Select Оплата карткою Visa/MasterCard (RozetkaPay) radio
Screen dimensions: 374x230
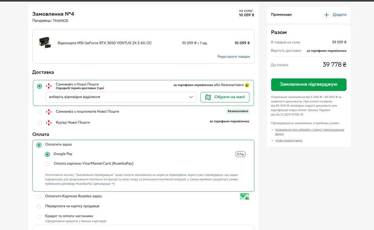(x=47, y=164)
